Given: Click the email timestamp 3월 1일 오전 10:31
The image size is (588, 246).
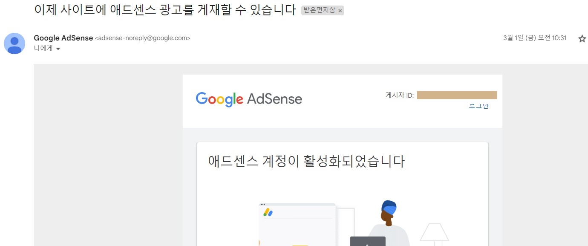Looking at the screenshot, I should pyautogui.click(x=535, y=38).
